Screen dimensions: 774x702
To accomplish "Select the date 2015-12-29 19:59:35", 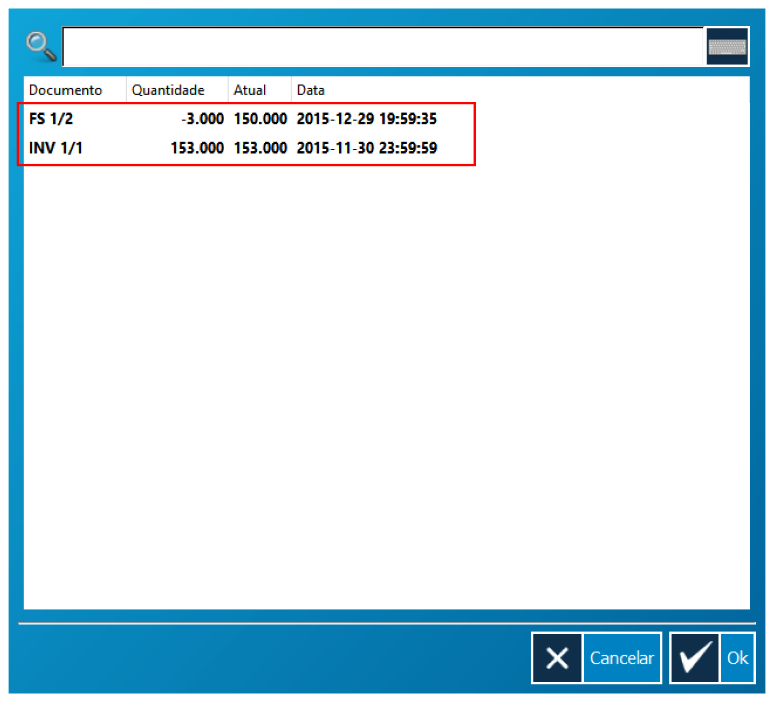I will click(x=367, y=119).
